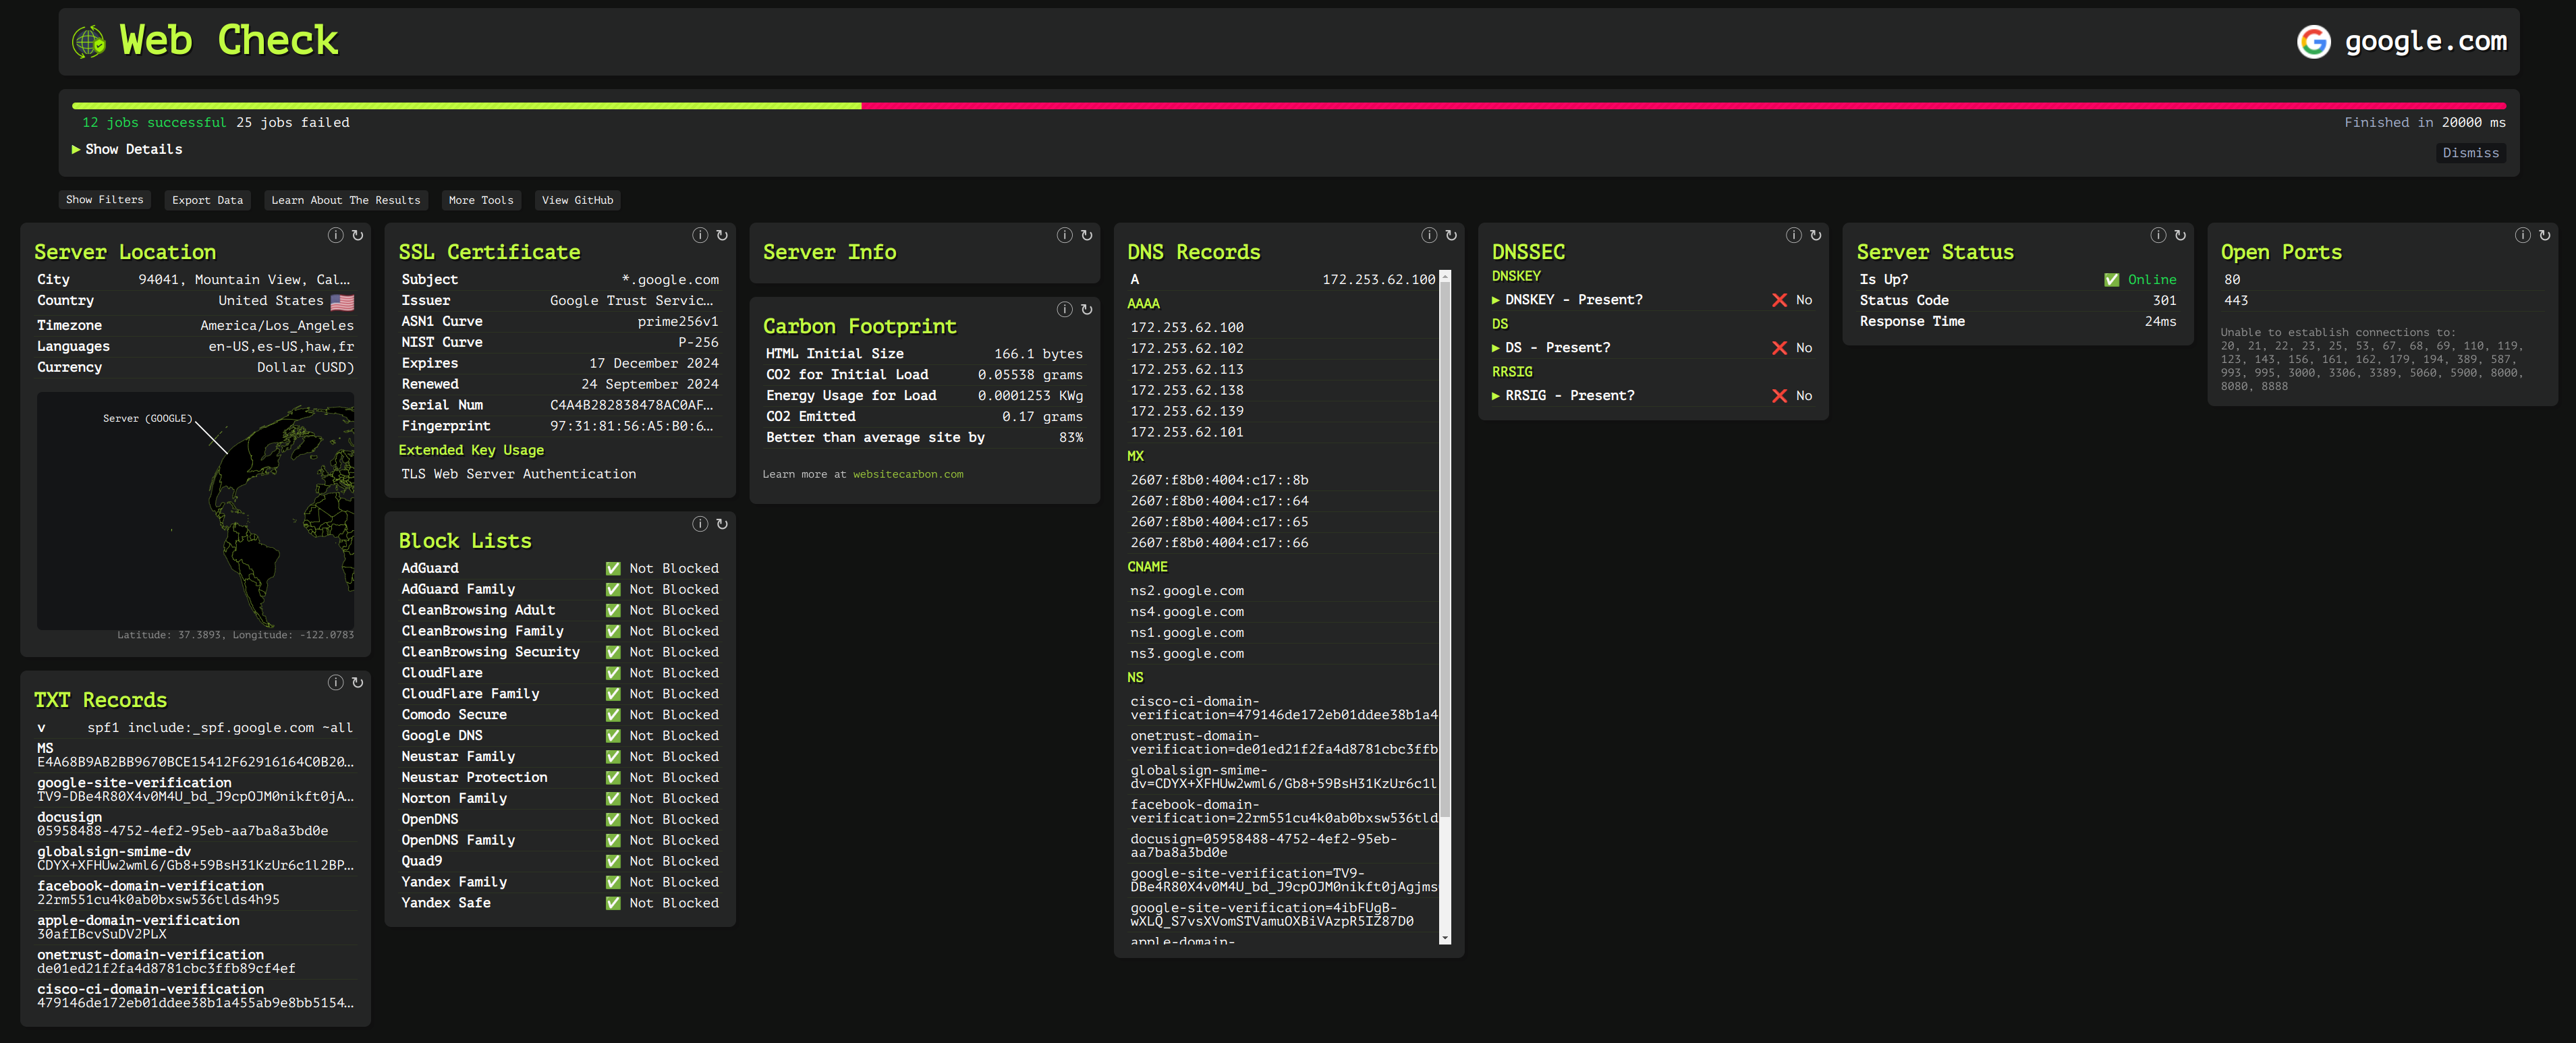This screenshot has height=1043, width=2576.
Task: Open info icon on Open Ports card
Action: coord(2523,235)
